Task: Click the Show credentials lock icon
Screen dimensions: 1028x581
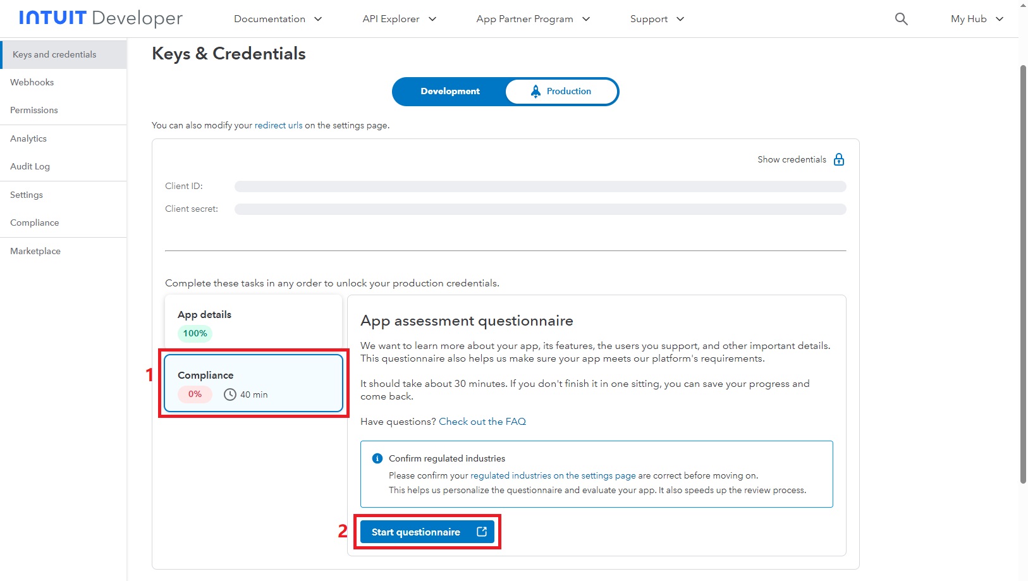Action: 839,159
